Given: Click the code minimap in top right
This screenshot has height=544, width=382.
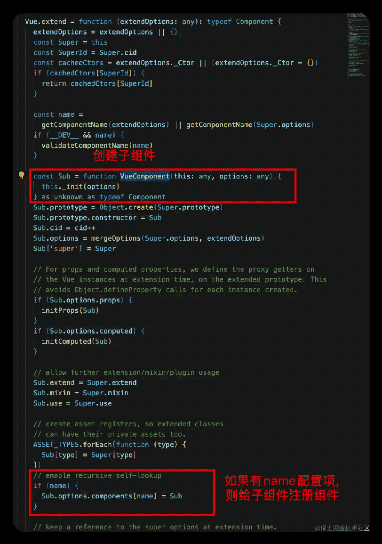Looking at the screenshot, I should (358, 45).
